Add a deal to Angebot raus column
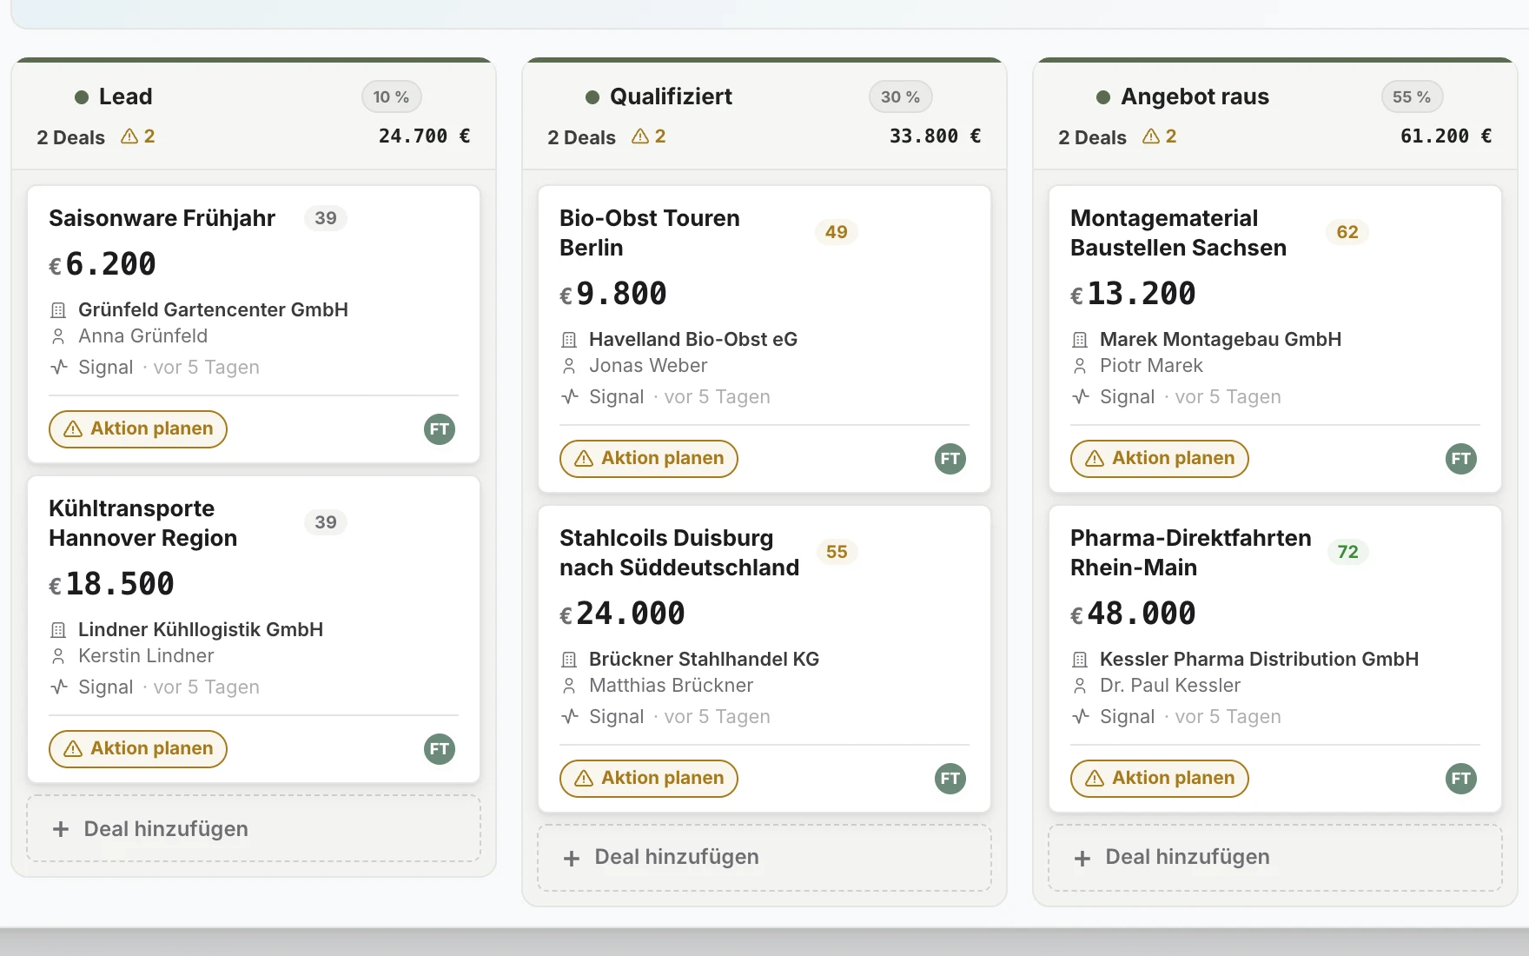 point(1275,858)
